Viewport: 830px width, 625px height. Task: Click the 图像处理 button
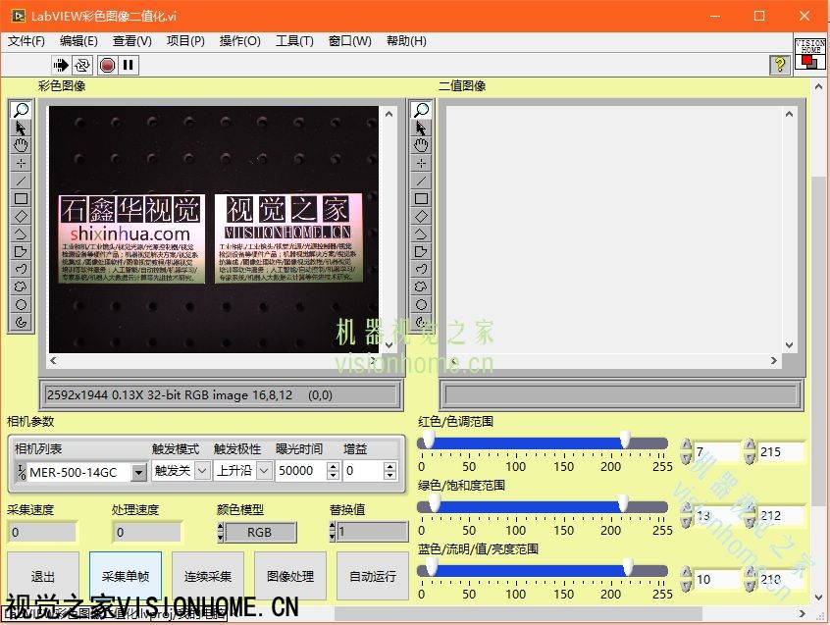290,576
